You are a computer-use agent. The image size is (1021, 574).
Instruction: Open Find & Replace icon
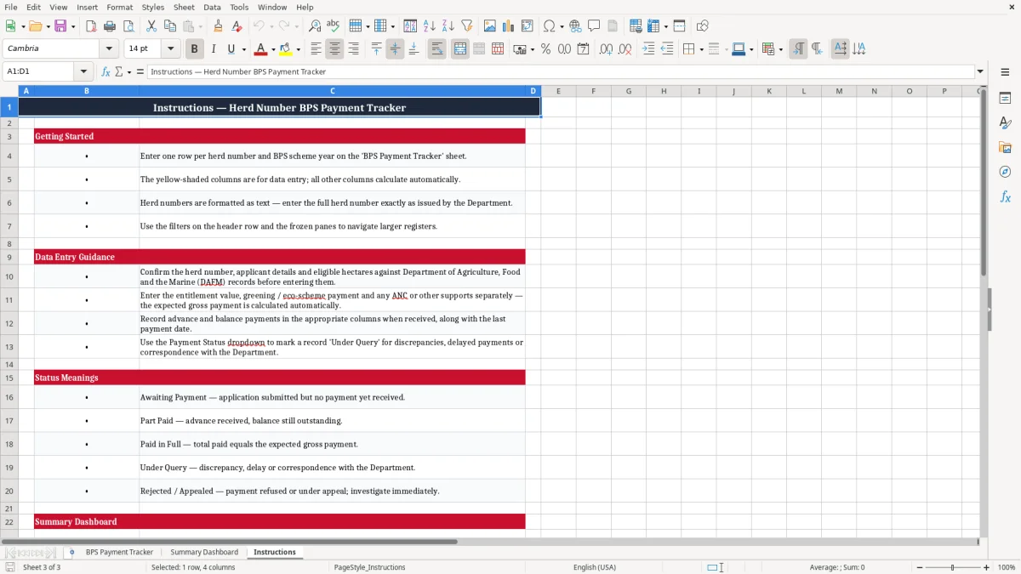pyautogui.click(x=315, y=26)
